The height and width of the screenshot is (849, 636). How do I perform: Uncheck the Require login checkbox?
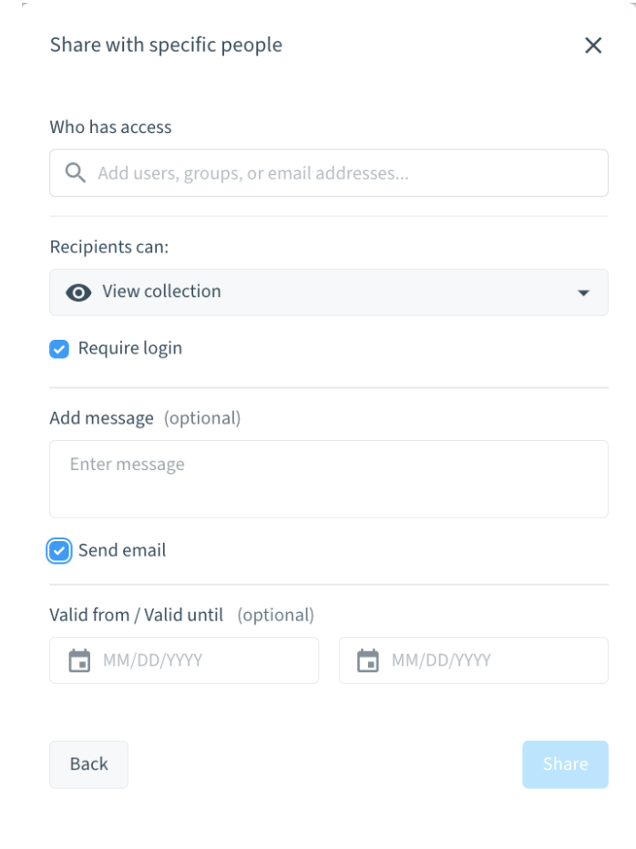59,349
